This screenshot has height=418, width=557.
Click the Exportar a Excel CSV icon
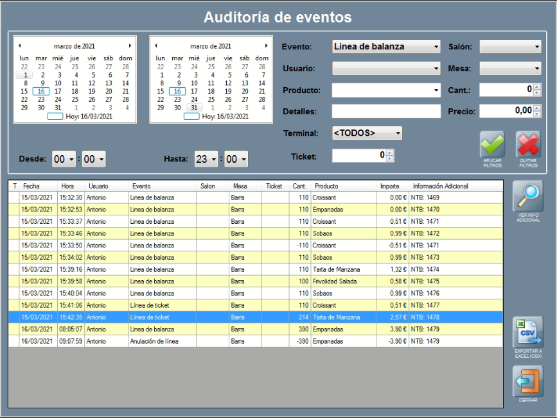[527, 332]
